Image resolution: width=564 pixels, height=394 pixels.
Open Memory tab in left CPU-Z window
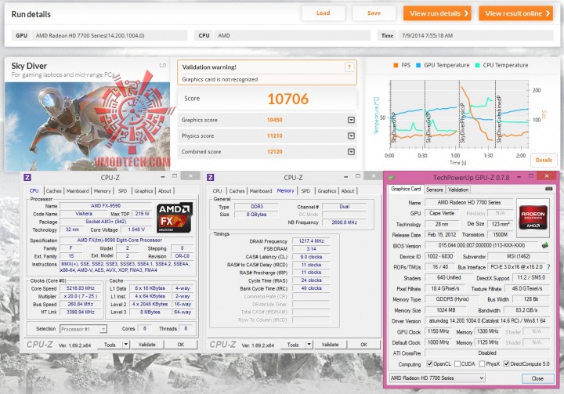(103, 190)
